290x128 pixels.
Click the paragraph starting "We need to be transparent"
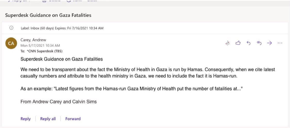(148, 73)
